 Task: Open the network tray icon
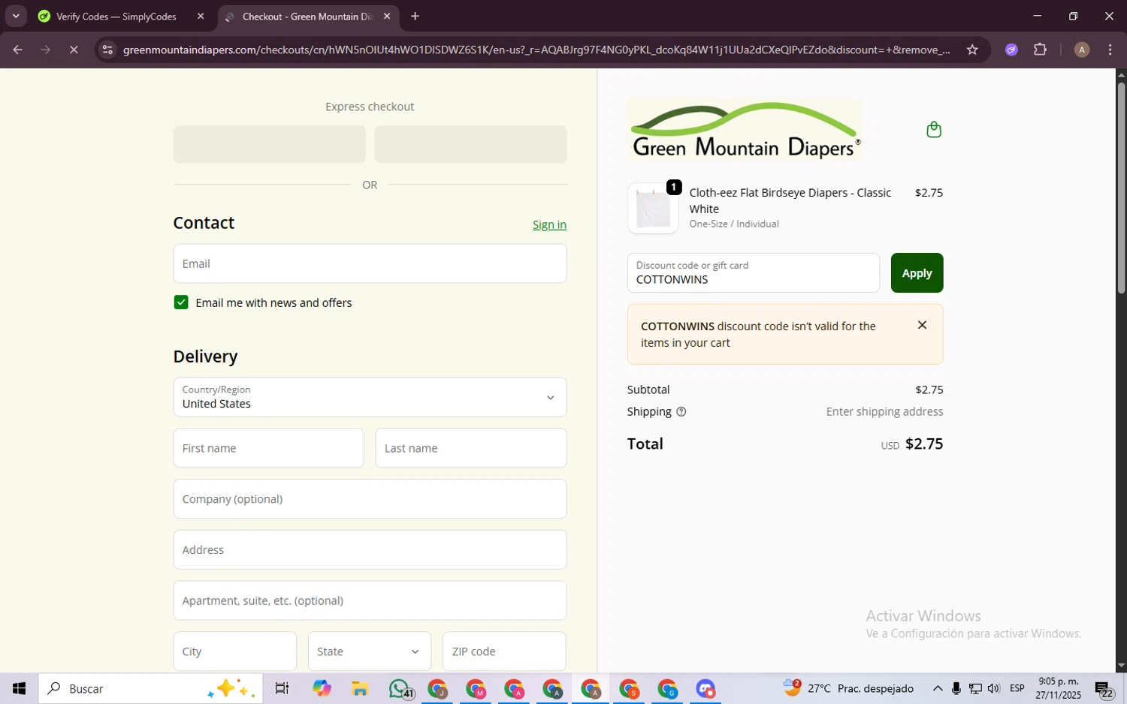[975, 688]
